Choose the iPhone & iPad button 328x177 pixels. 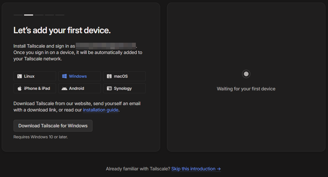coord(35,88)
